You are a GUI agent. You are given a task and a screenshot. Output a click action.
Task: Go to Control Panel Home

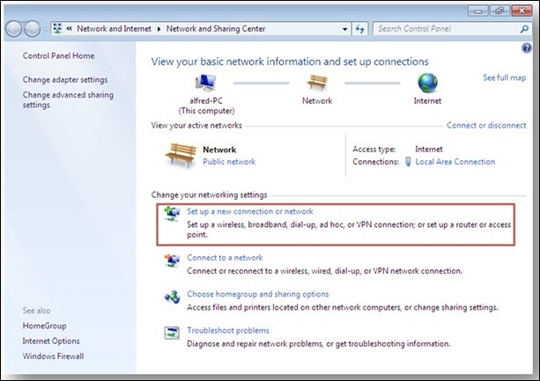click(x=58, y=55)
